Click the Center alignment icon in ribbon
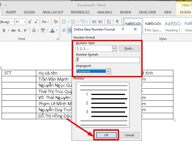192x150 pixels. tap(70, 30)
